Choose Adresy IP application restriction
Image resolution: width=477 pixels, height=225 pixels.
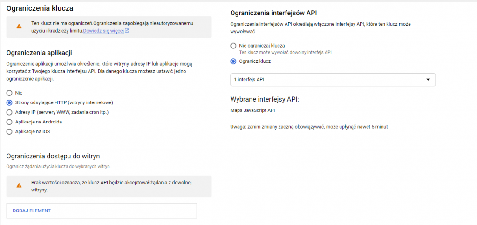pyautogui.click(x=9, y=112)
